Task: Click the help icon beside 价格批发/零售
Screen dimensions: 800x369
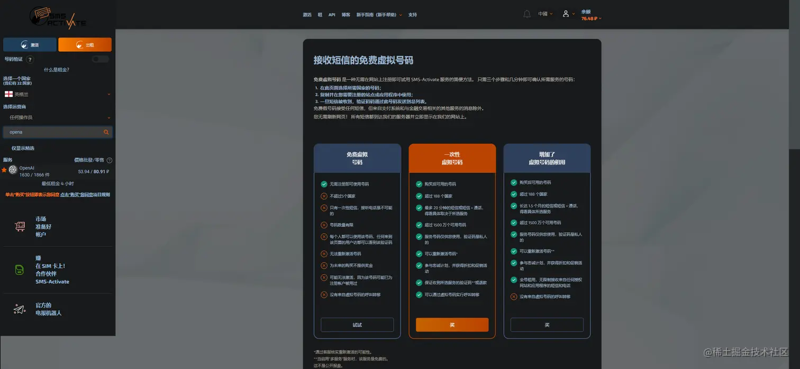Action: pos(110,160)
